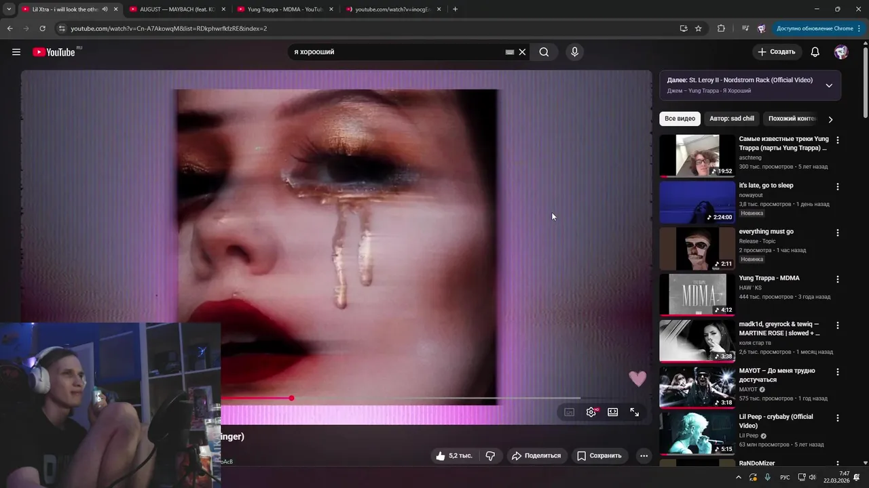
Task: Open the Chrome profile avatar
Action: click(761, 28)
